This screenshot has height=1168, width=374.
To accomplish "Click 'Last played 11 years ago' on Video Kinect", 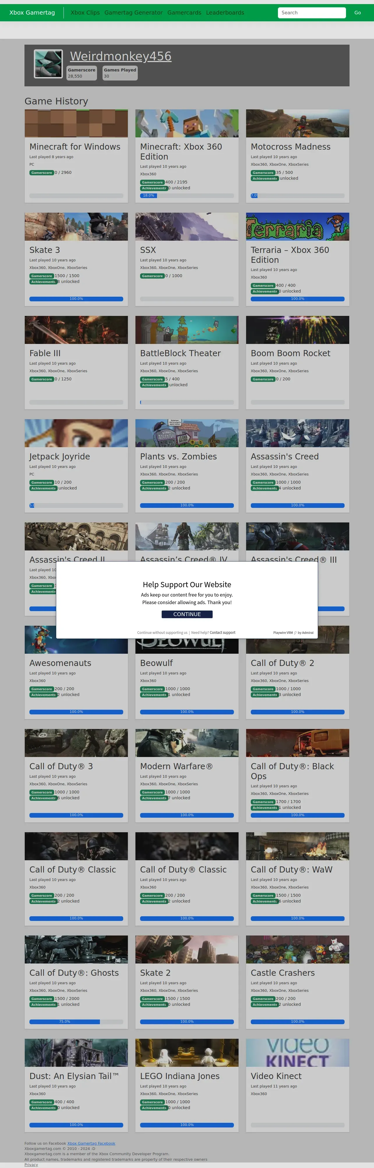I will 274,1086.
